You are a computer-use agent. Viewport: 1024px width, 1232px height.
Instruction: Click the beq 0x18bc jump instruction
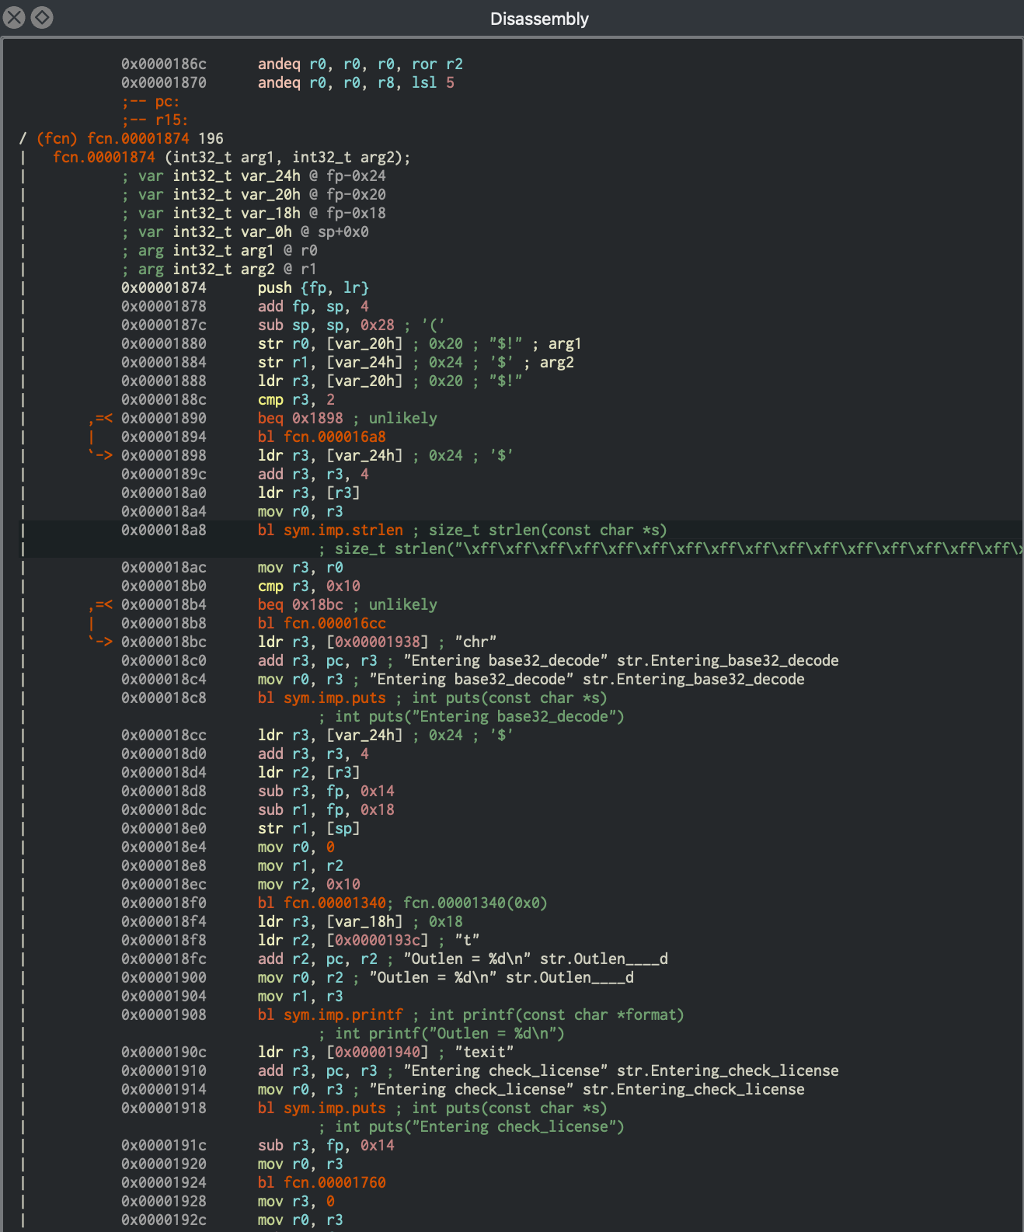click(x=300, y=604)
